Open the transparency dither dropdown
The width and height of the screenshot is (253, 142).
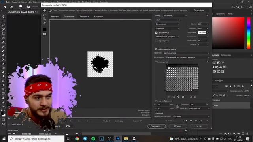tap(167, 37)
